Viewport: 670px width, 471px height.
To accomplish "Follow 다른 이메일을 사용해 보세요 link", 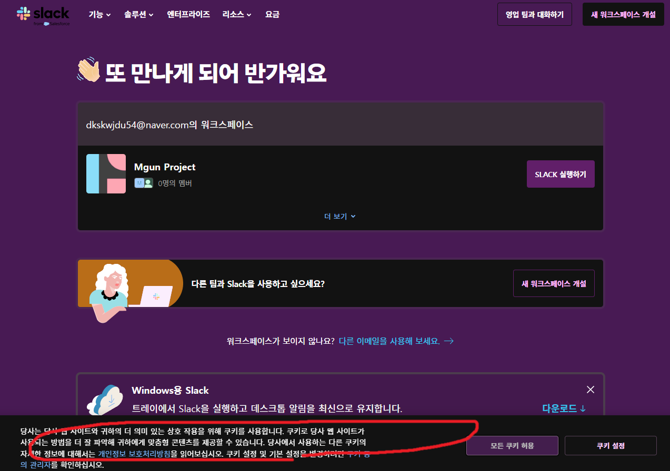I will tap(396, 341).
